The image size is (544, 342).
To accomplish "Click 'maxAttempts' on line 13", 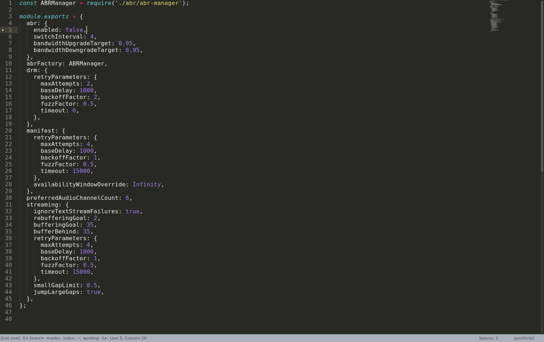I will click(x=60, y=84).
